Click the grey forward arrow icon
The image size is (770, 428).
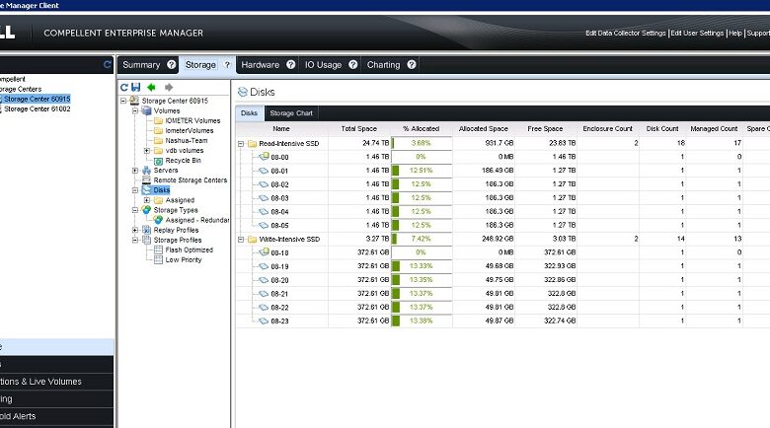click(169, 88)
